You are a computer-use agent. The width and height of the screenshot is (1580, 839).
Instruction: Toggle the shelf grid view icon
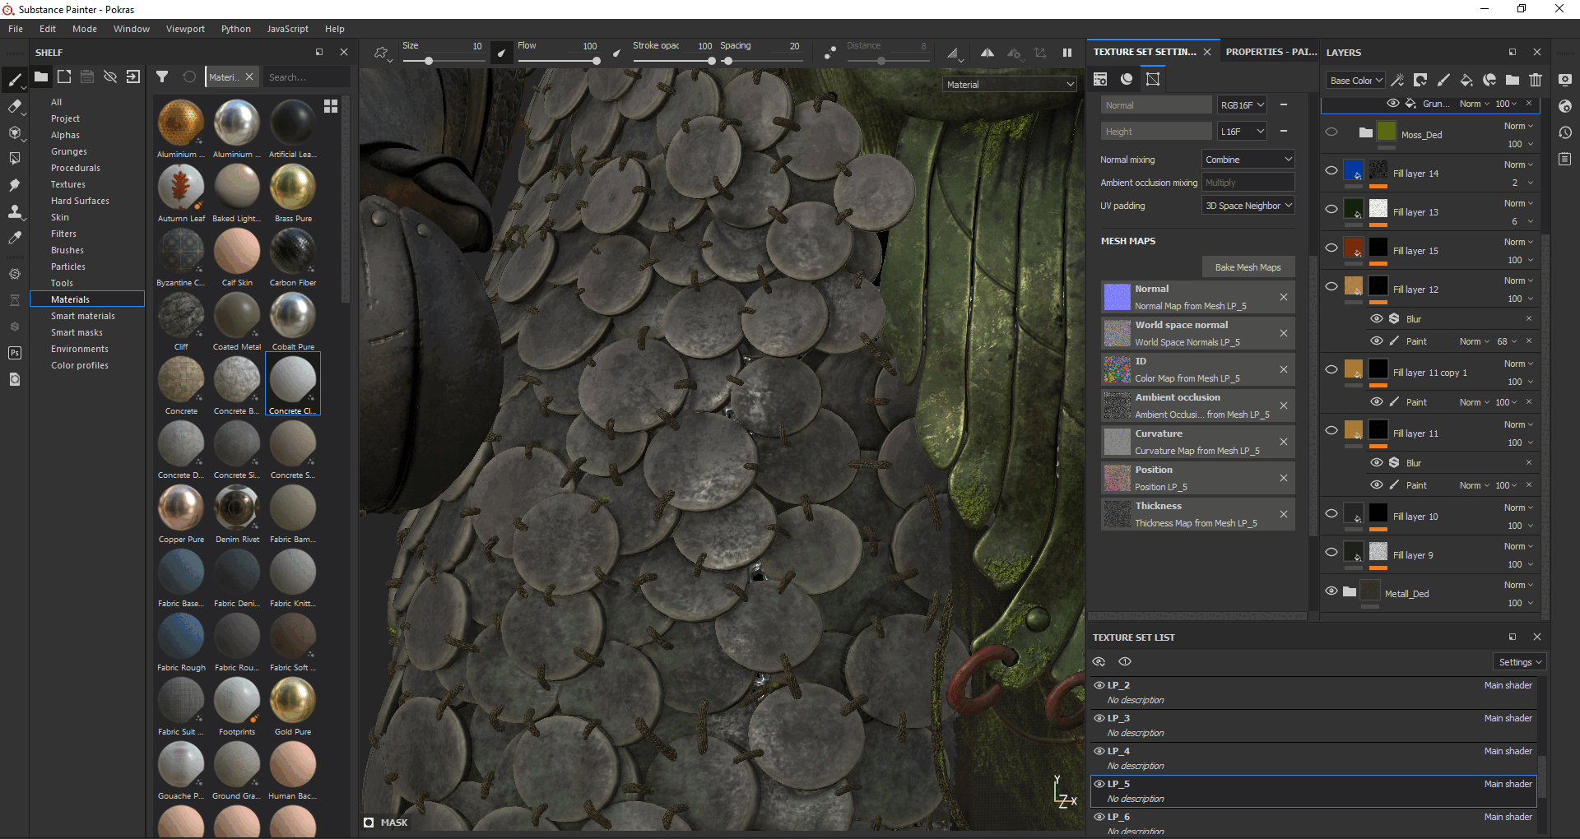331,106
